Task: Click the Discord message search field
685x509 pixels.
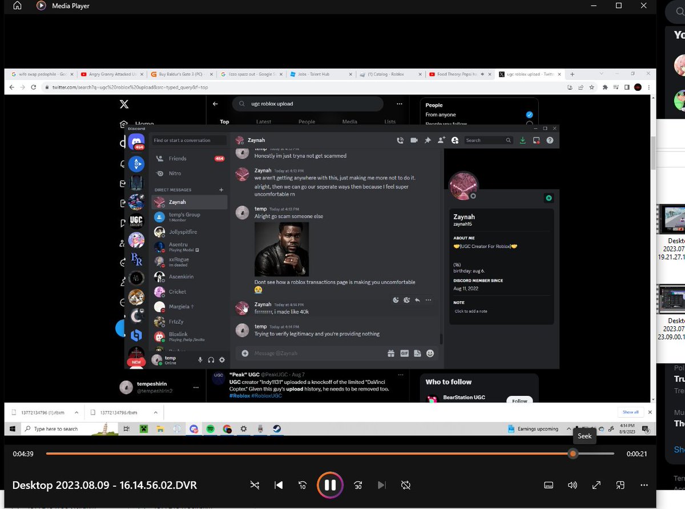Action: (489, 140)
